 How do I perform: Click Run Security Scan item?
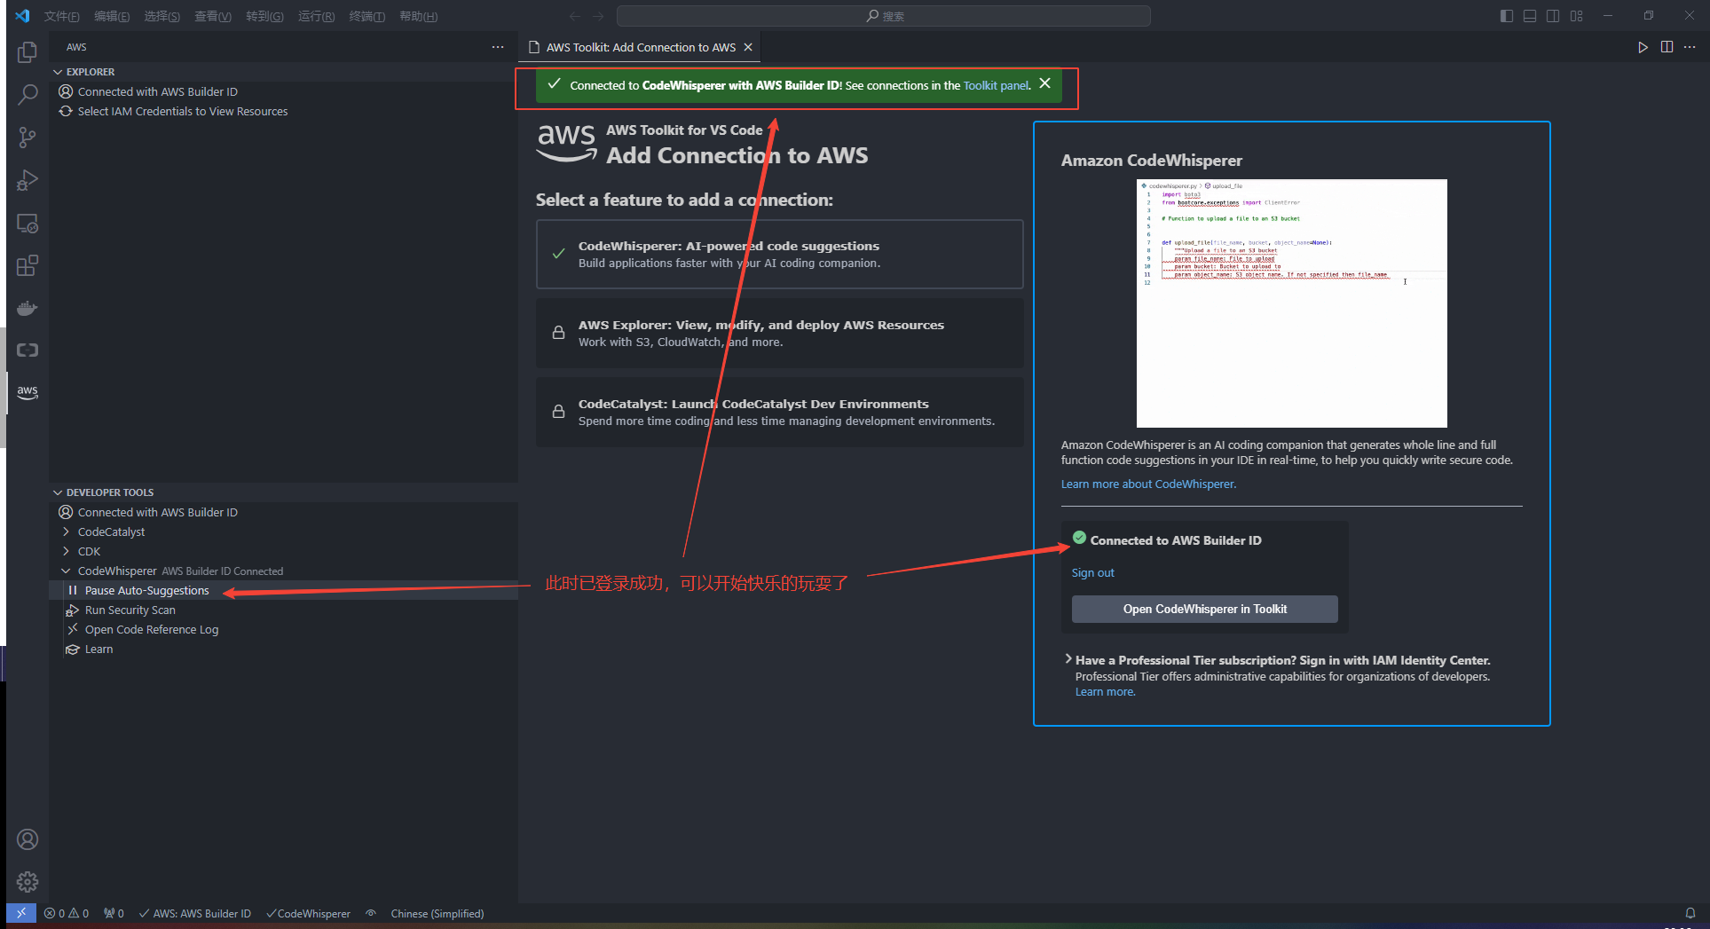pos(130,610)
